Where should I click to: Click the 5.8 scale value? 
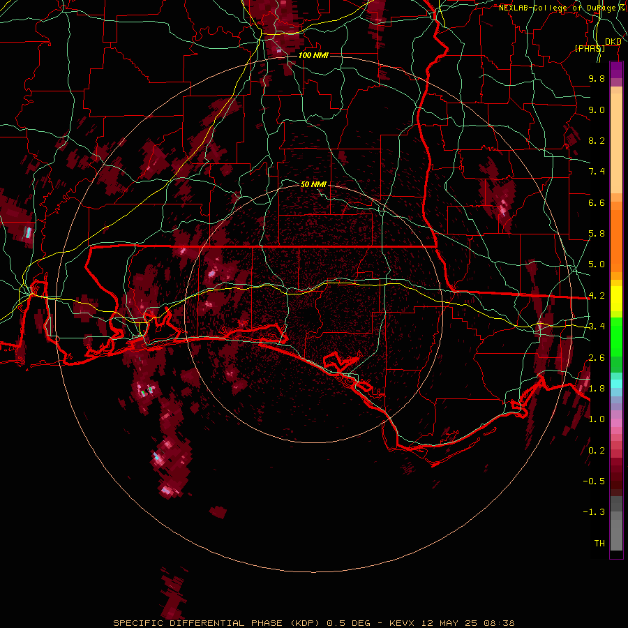597,234
